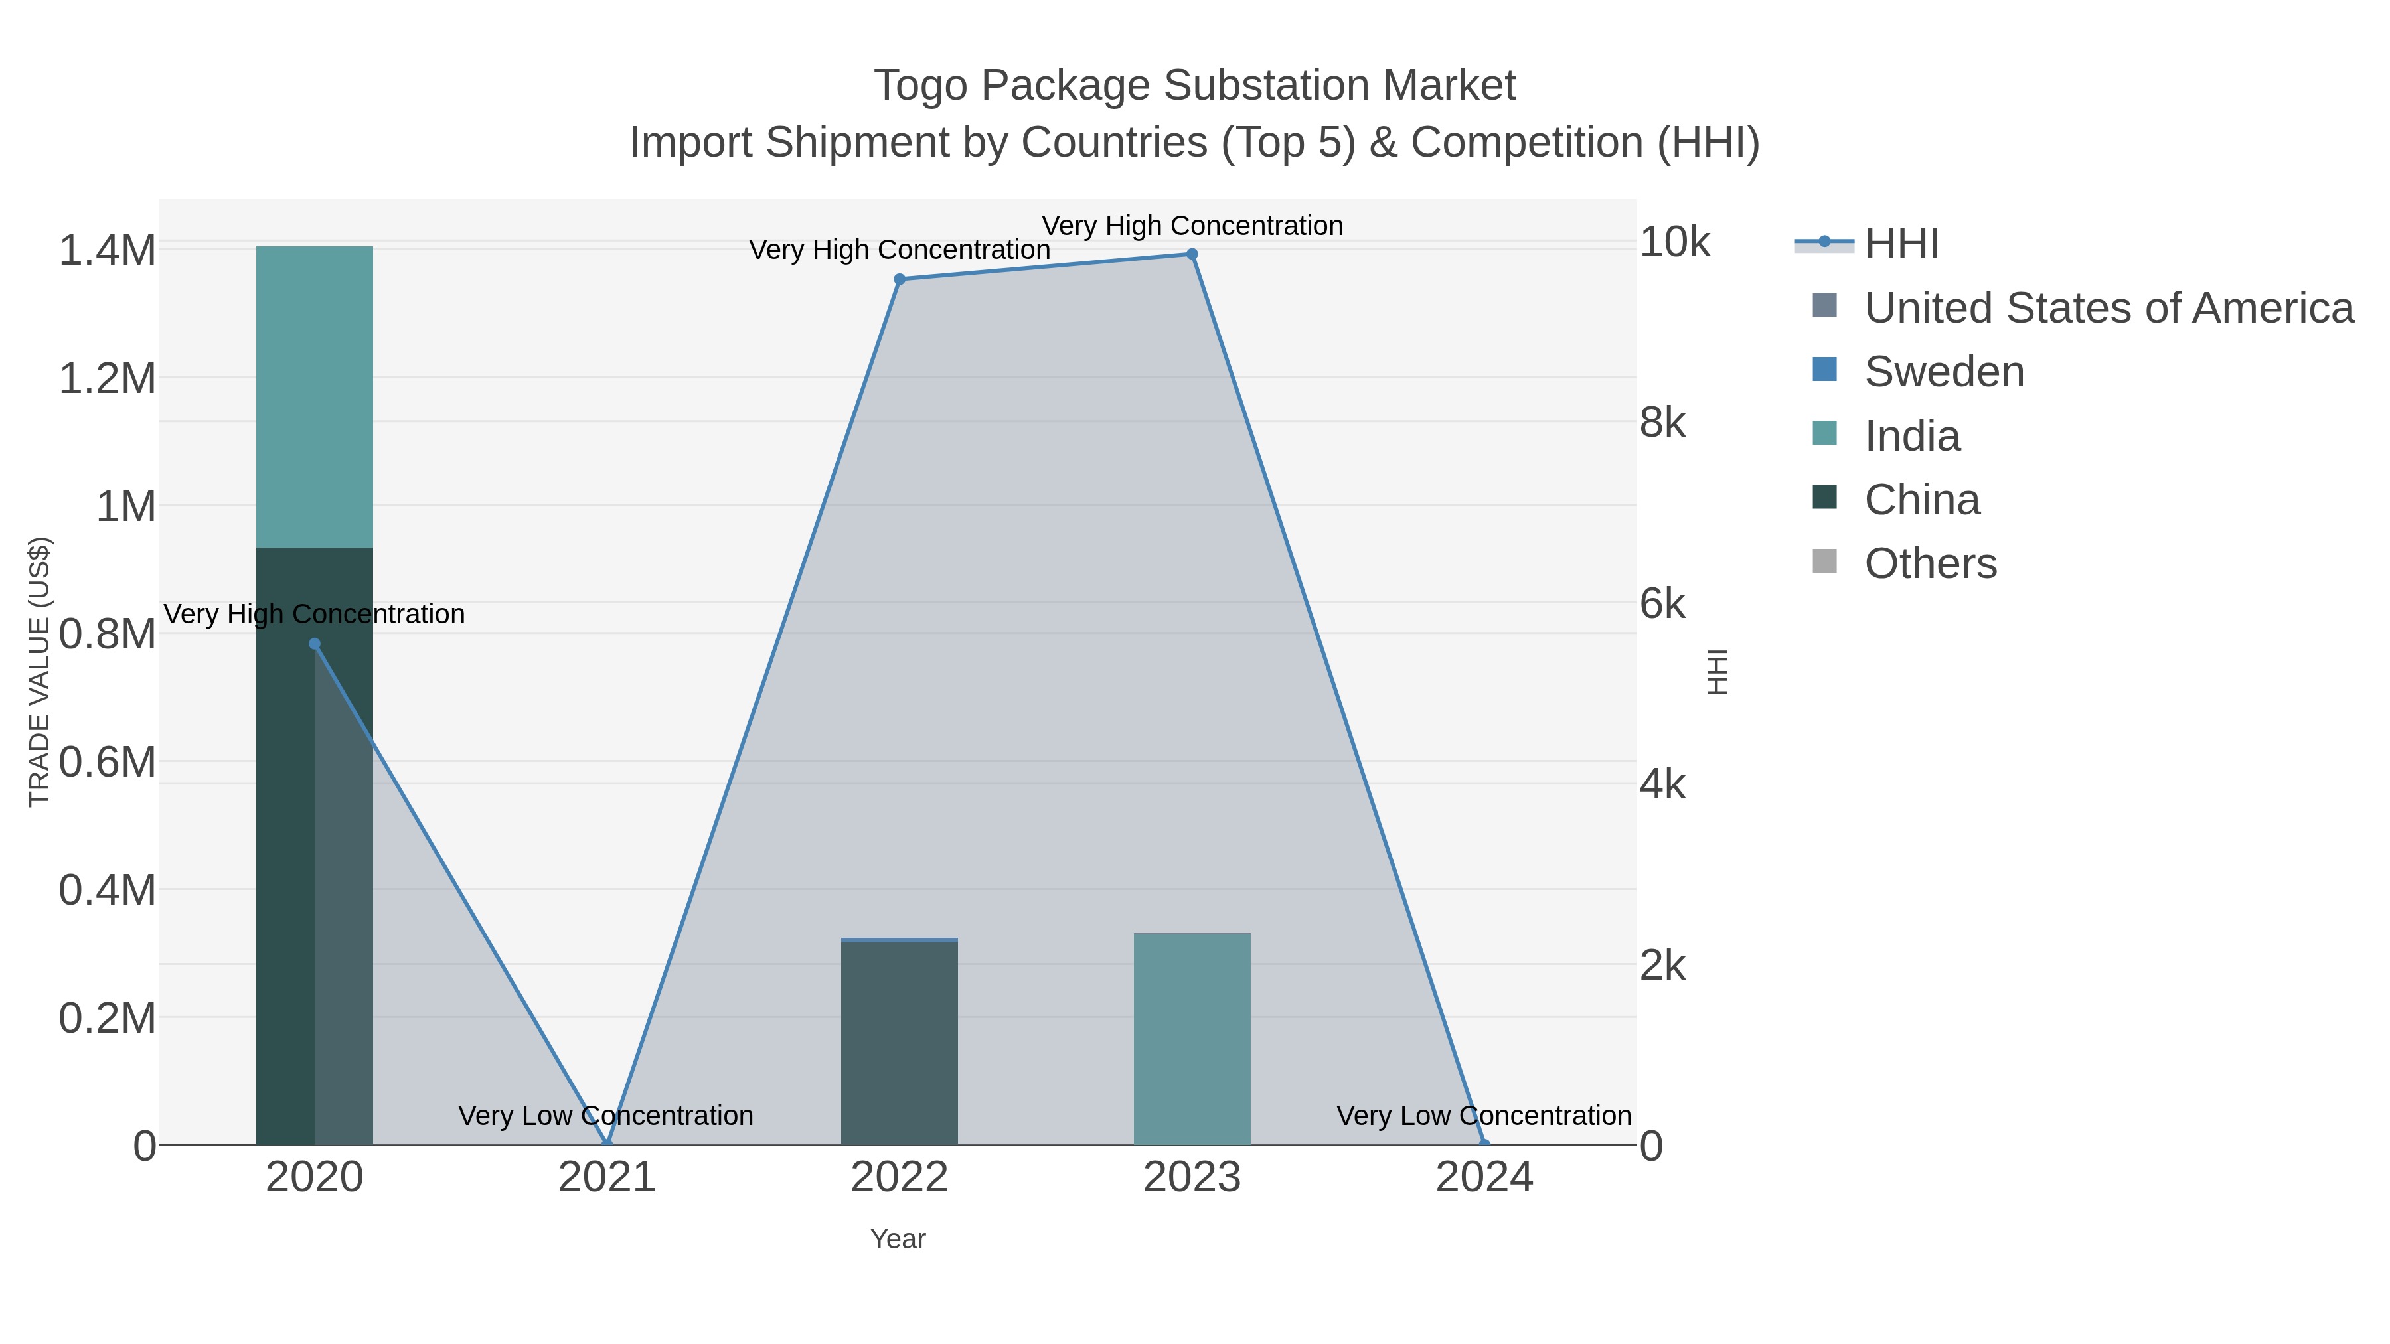Click the 0.8M trade value axis tick
Viewport: 2390px width, 1344px height.
108,635
